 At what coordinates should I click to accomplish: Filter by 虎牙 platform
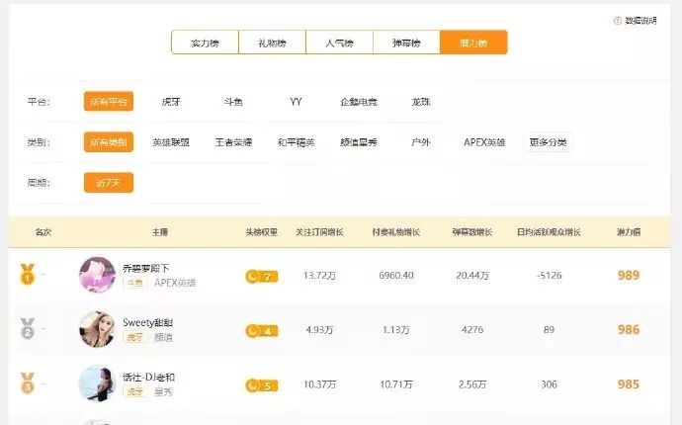pyautogui.click(x=171, y=102)
